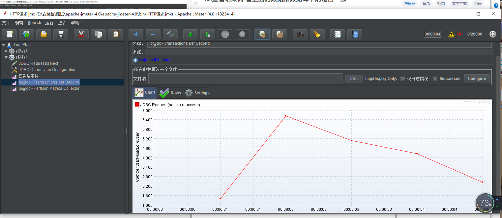The image size is (502, 218).
Task: Enable the Successes checkbox
Action: tap(435, 79)
